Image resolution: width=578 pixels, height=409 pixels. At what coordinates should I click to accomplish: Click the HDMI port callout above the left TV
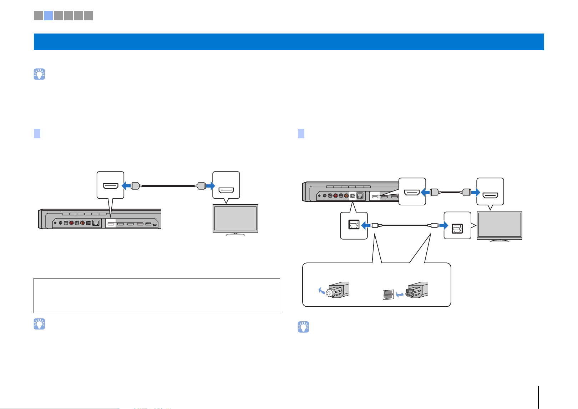click(226, 185)
